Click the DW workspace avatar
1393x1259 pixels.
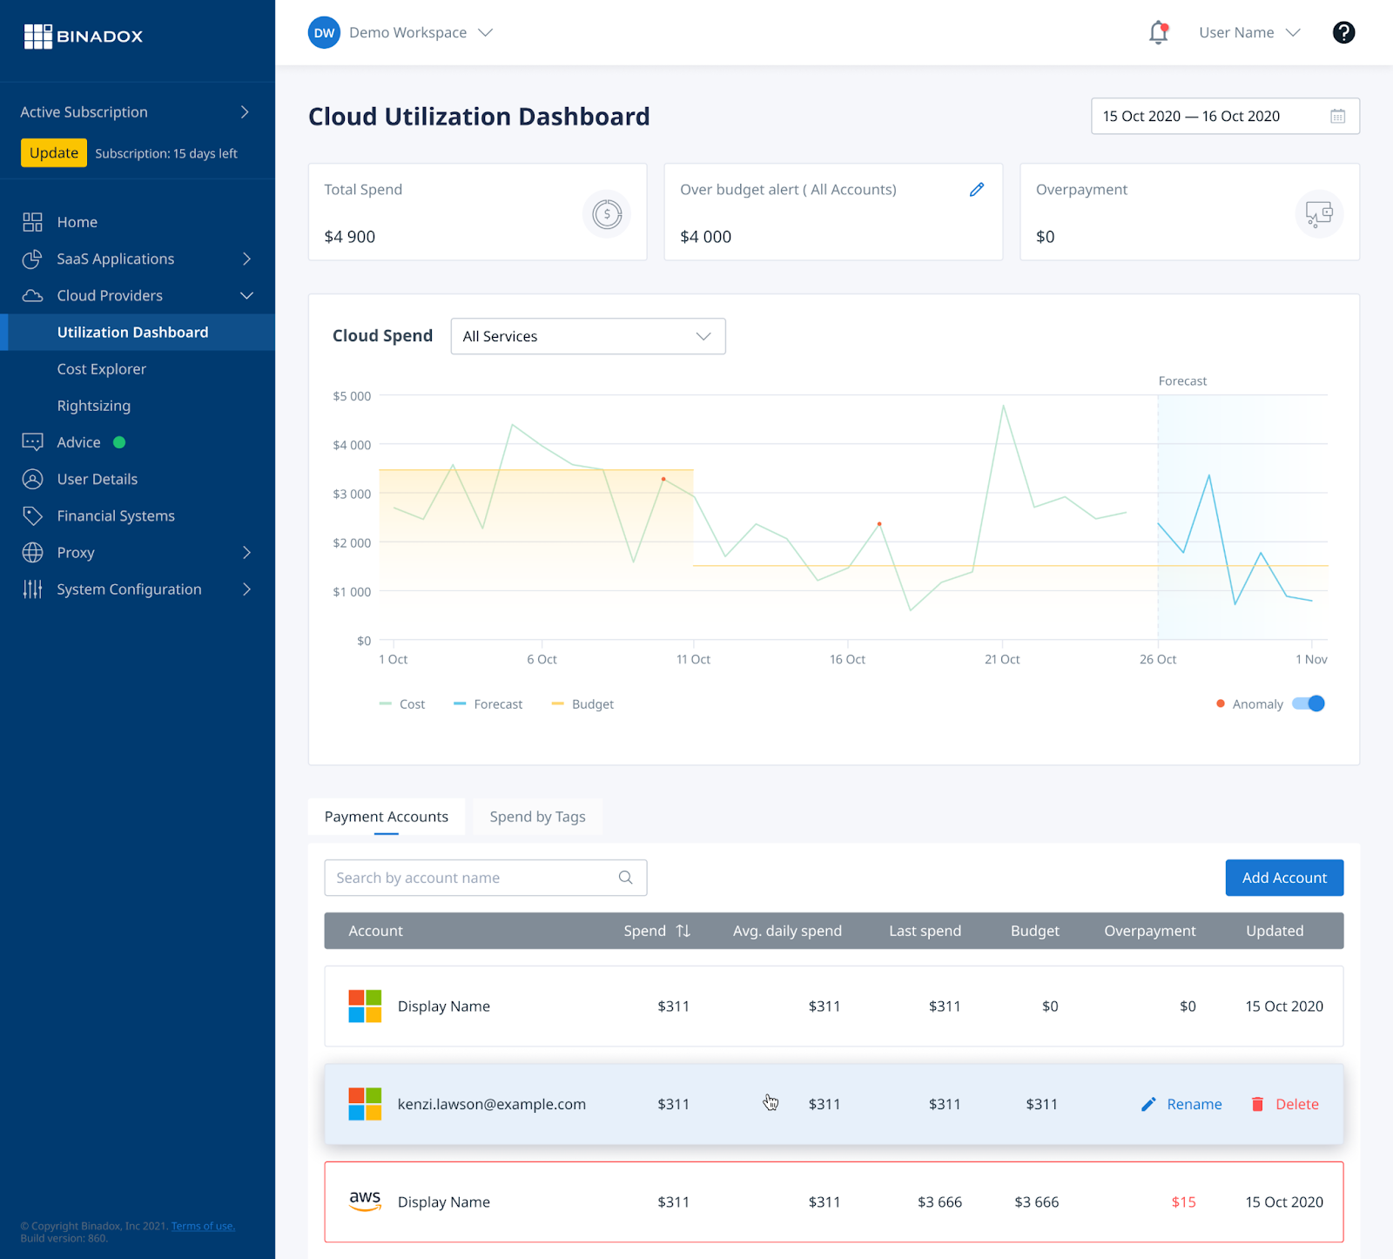tap(324, 32)
